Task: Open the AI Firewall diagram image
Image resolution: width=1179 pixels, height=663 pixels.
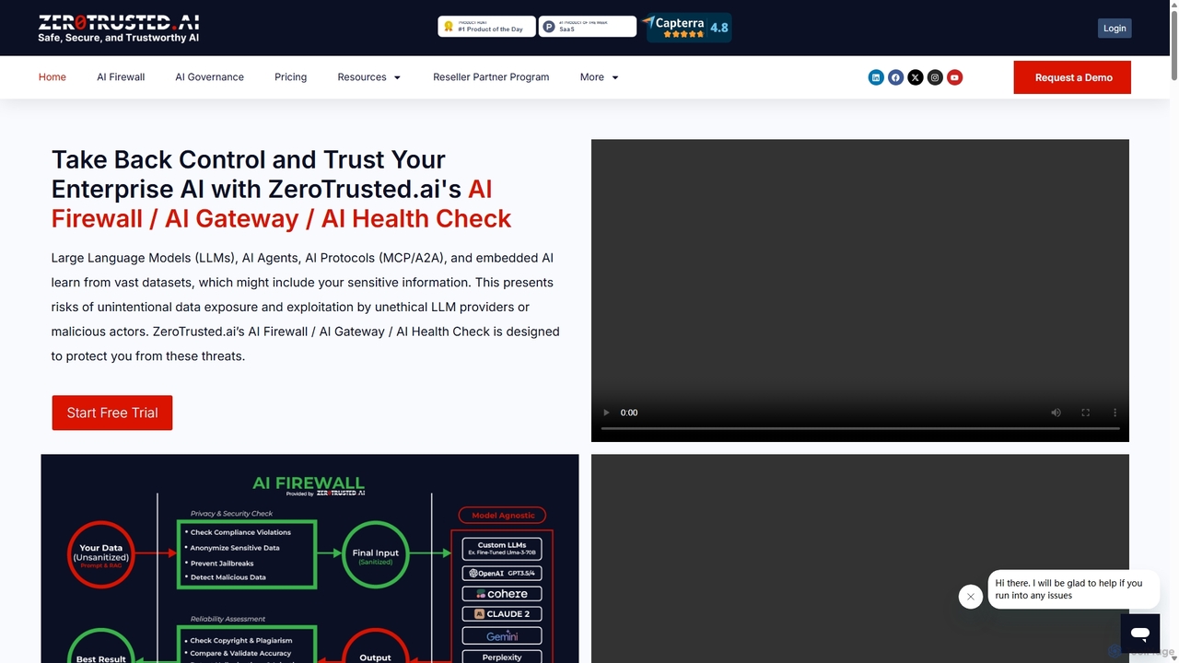Action: point(309,558)
